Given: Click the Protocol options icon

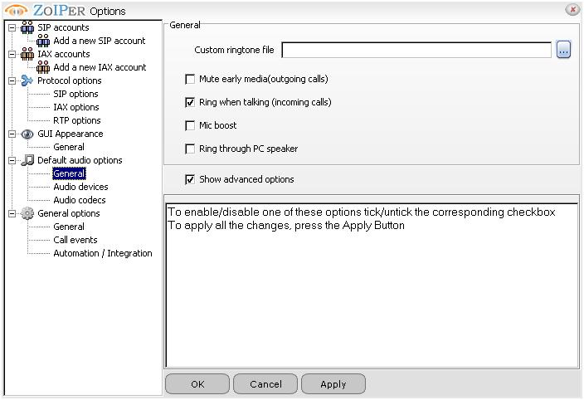Looking at the screenshot, I should [x=27, y=80].
